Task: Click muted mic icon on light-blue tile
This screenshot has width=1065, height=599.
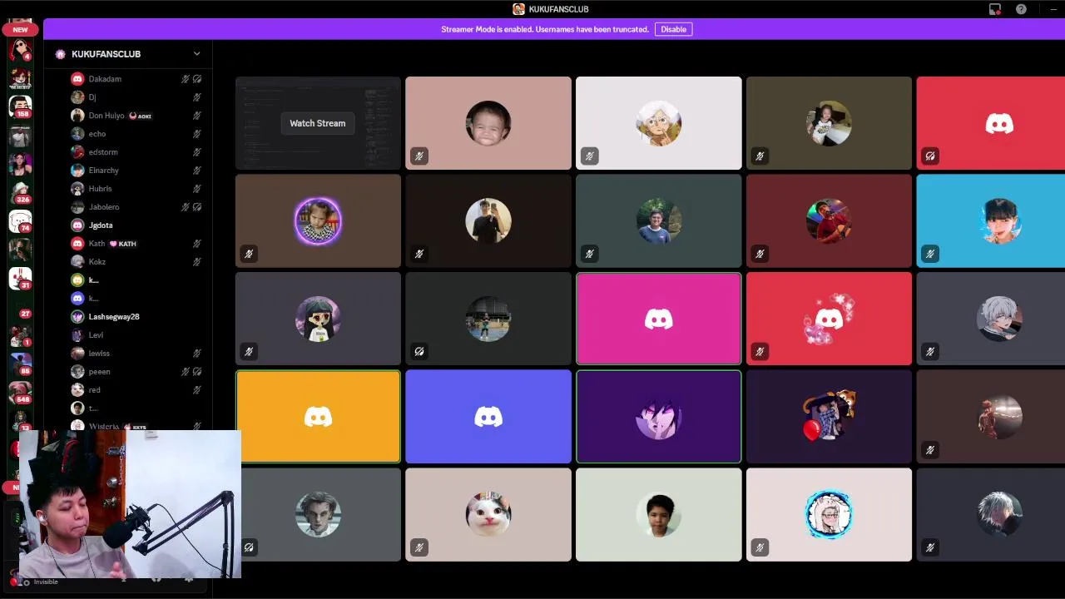Action: click(x=930, y=254)
